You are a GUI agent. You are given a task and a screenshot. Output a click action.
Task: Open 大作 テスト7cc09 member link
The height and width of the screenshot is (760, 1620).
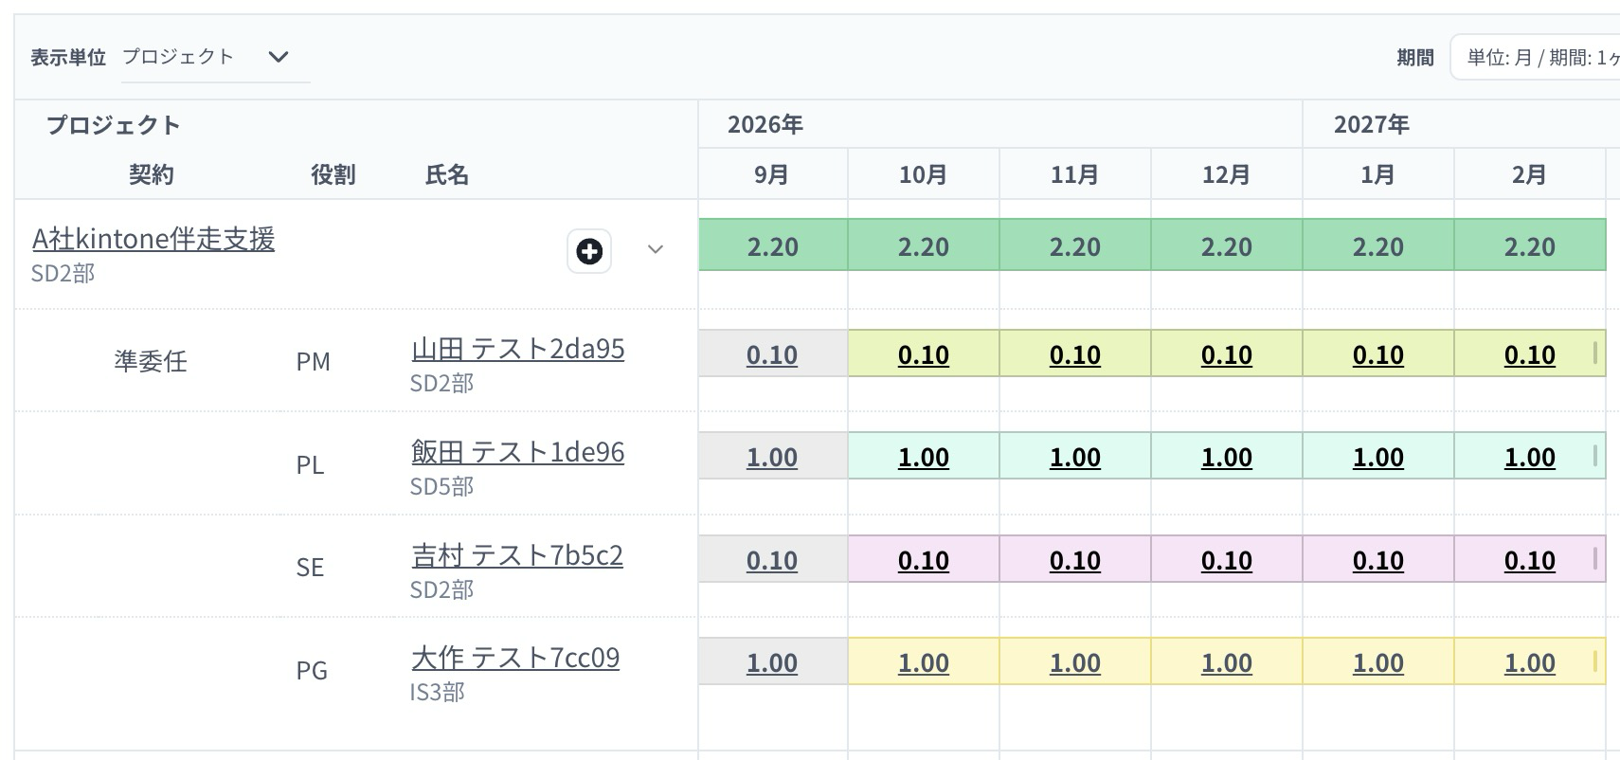point(515,658)
